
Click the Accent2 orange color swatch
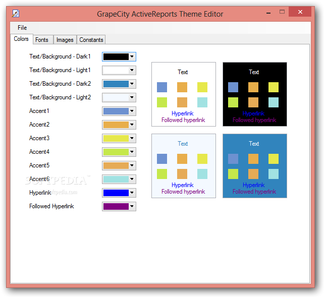116,125
